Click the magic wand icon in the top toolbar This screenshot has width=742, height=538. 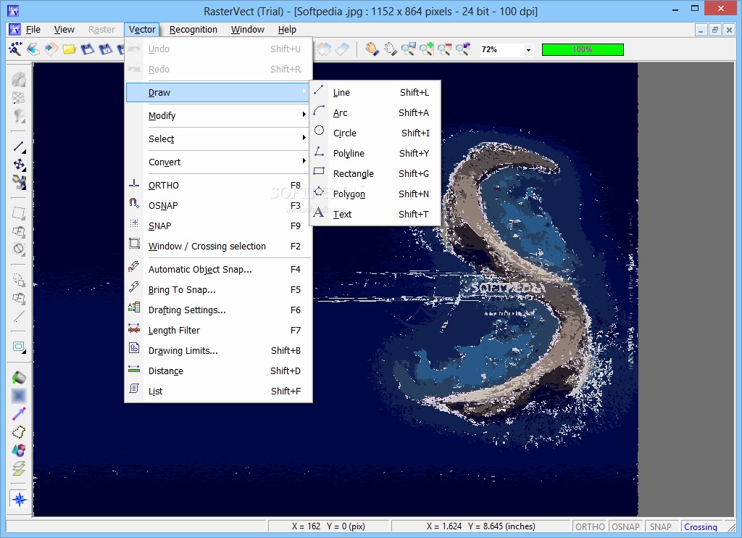15,49
